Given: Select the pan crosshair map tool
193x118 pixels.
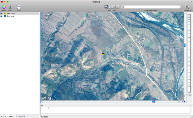Looking at the screenshot, I should pyautogui.click(x=114, y=7).
